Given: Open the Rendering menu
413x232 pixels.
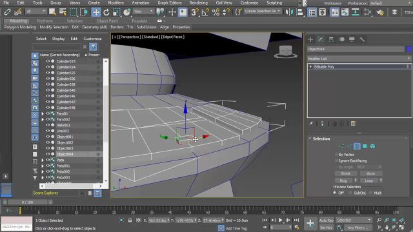Looking at the screenshot, I should tap(198, 3).
